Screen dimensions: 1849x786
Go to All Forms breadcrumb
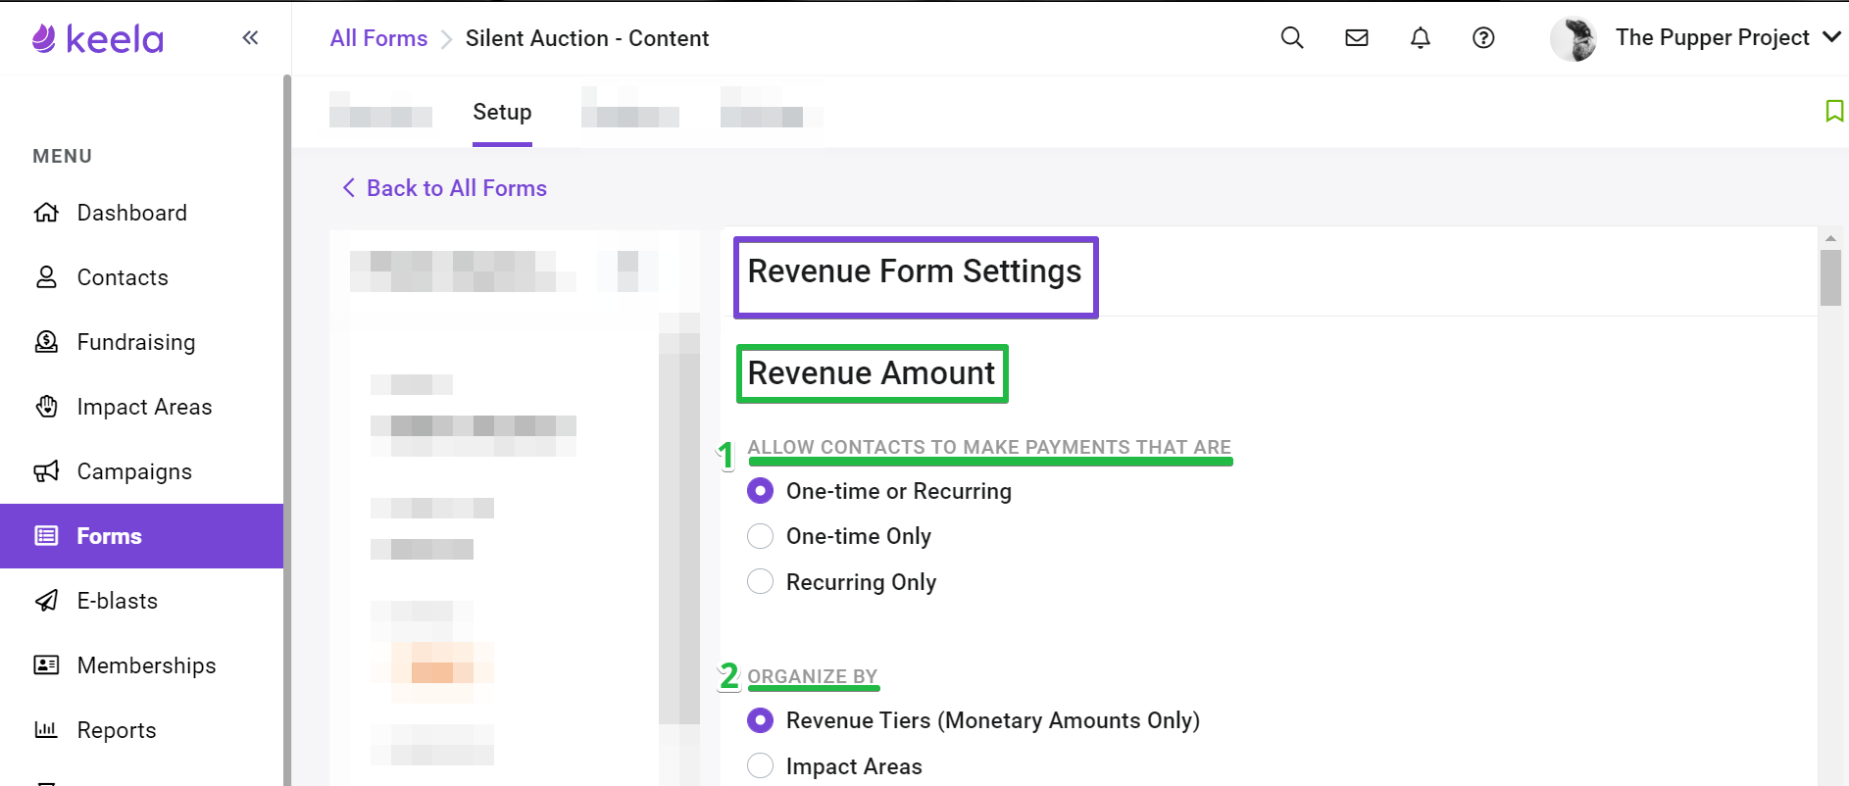pyautogui.click(x=378, y=38)
